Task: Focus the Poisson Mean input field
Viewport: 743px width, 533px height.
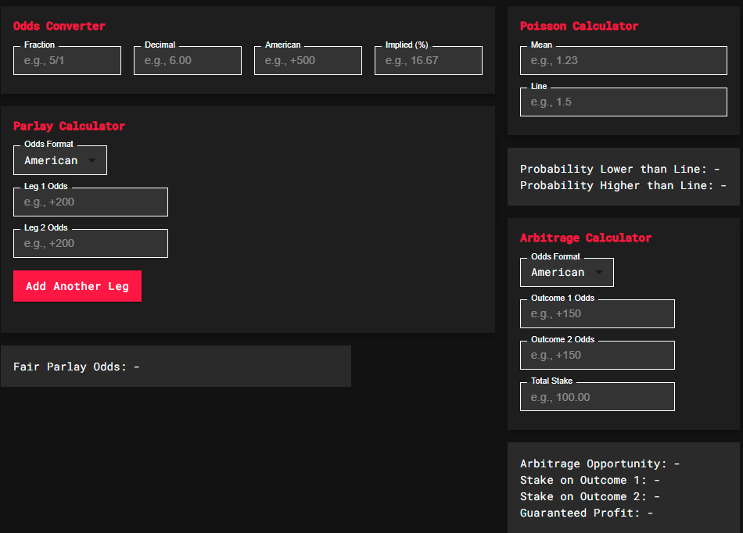Action: point(623,61)
